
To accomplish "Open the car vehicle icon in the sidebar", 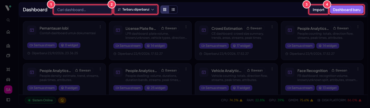I will click(x=8, y=79).
